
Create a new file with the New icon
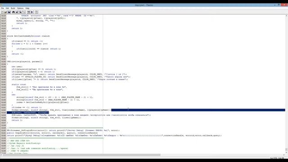[2, 12]
